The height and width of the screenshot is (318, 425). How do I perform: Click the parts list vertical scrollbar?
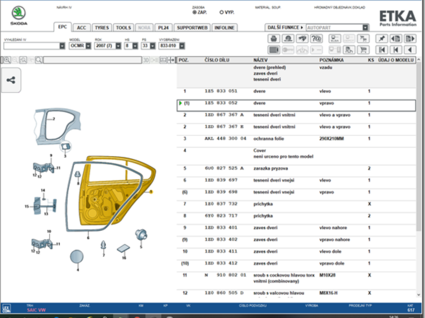[419, 166]
